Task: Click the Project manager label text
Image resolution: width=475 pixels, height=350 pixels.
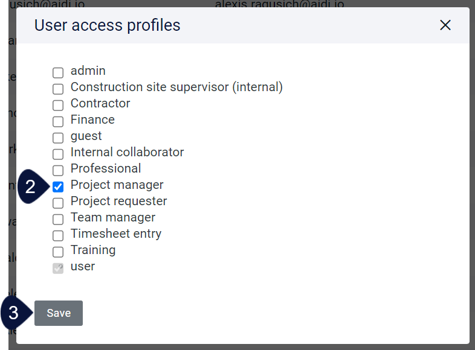Action: click(117, 185)
